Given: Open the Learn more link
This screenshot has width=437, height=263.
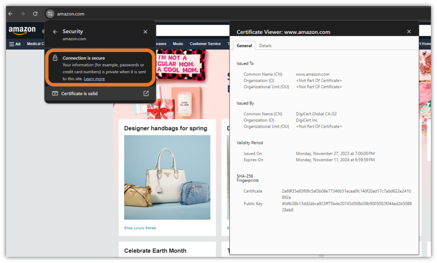Looking at the screenshot, I should pyautogui.click(x=94, y=79).
